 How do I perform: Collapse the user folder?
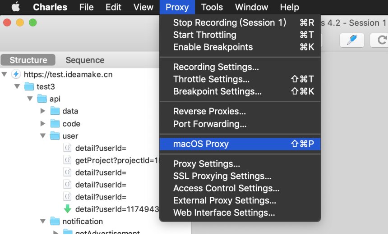click(x=43, y=136)
